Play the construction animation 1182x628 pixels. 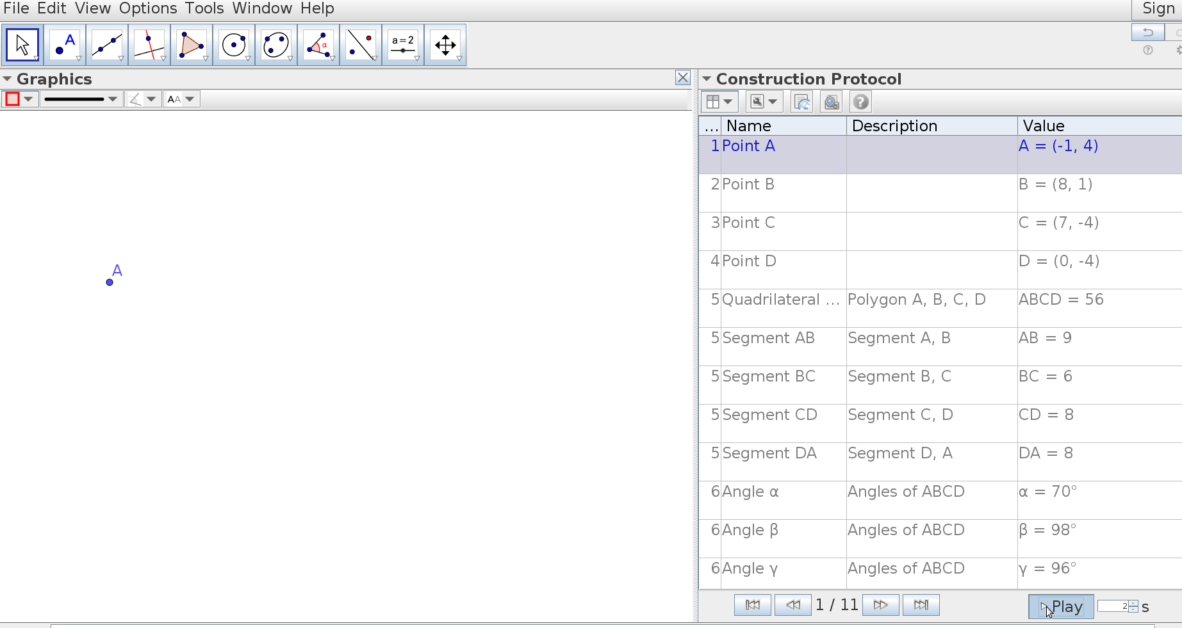tap(1061, 607)
